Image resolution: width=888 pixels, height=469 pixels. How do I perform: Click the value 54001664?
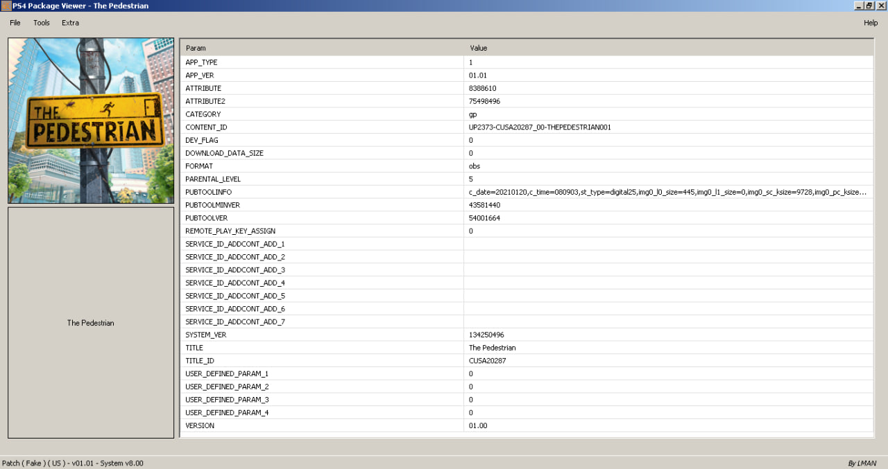(x=484, y=218)
